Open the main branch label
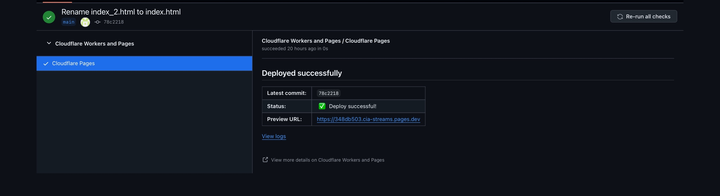The image size is (720, 196). [x=68, y=22]
